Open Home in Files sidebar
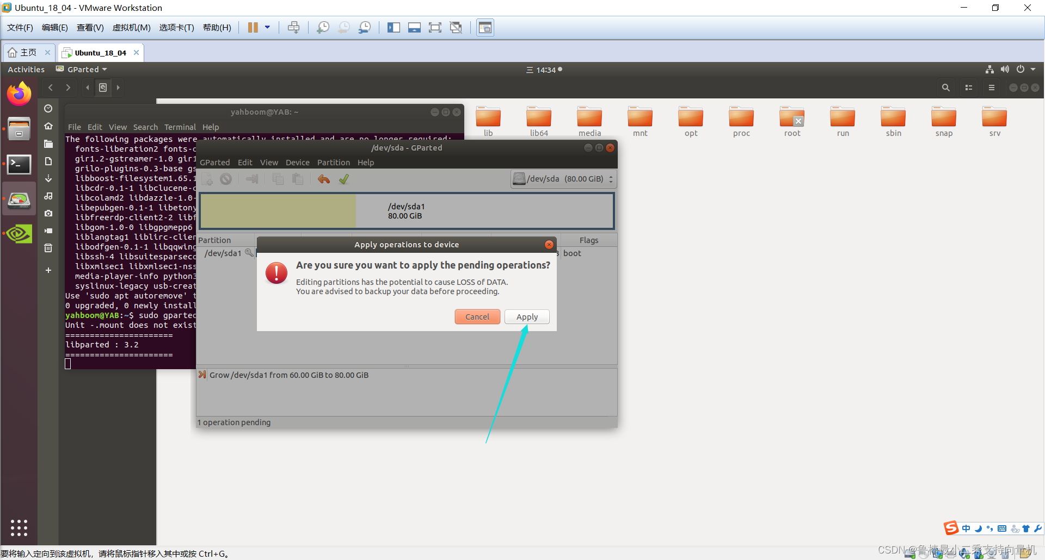The width and height of the screenshot is (1045, 560). [48, 126]
